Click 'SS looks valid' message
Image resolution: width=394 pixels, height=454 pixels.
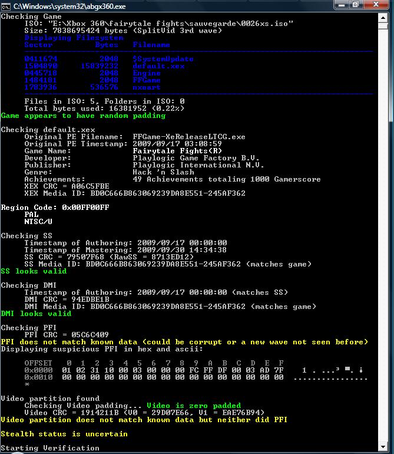coord(34,271)
